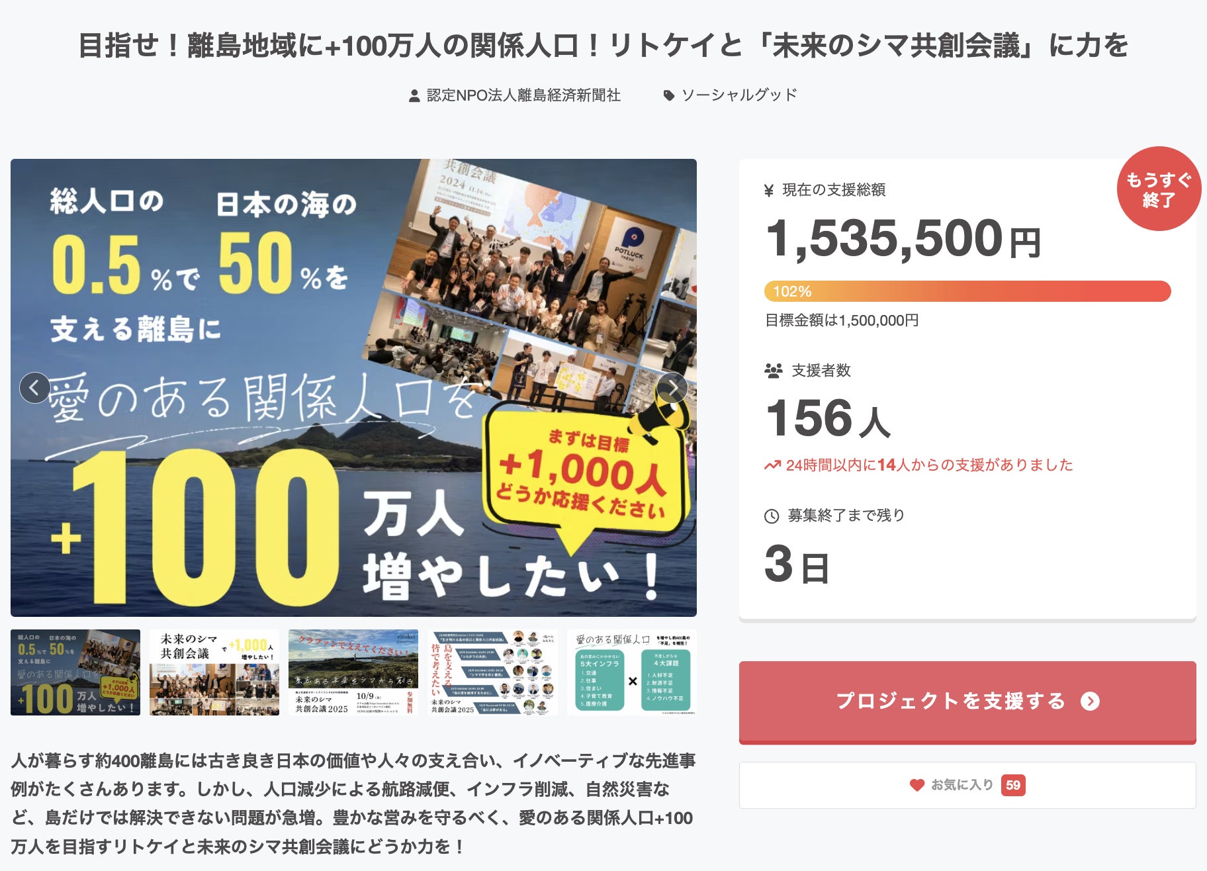
Task: Open the ソーシャルグッド category tag
Action: [739, 95]
